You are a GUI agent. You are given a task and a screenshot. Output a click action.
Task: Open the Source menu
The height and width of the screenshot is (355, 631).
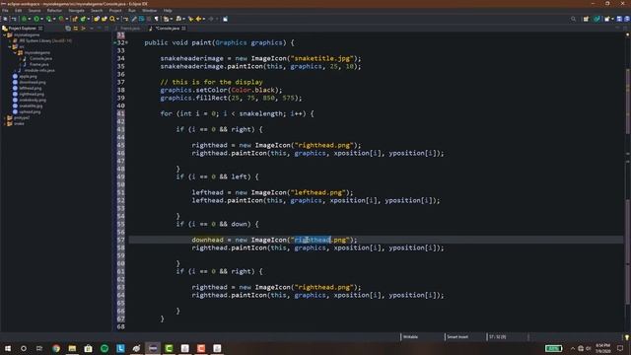point(35,11)
